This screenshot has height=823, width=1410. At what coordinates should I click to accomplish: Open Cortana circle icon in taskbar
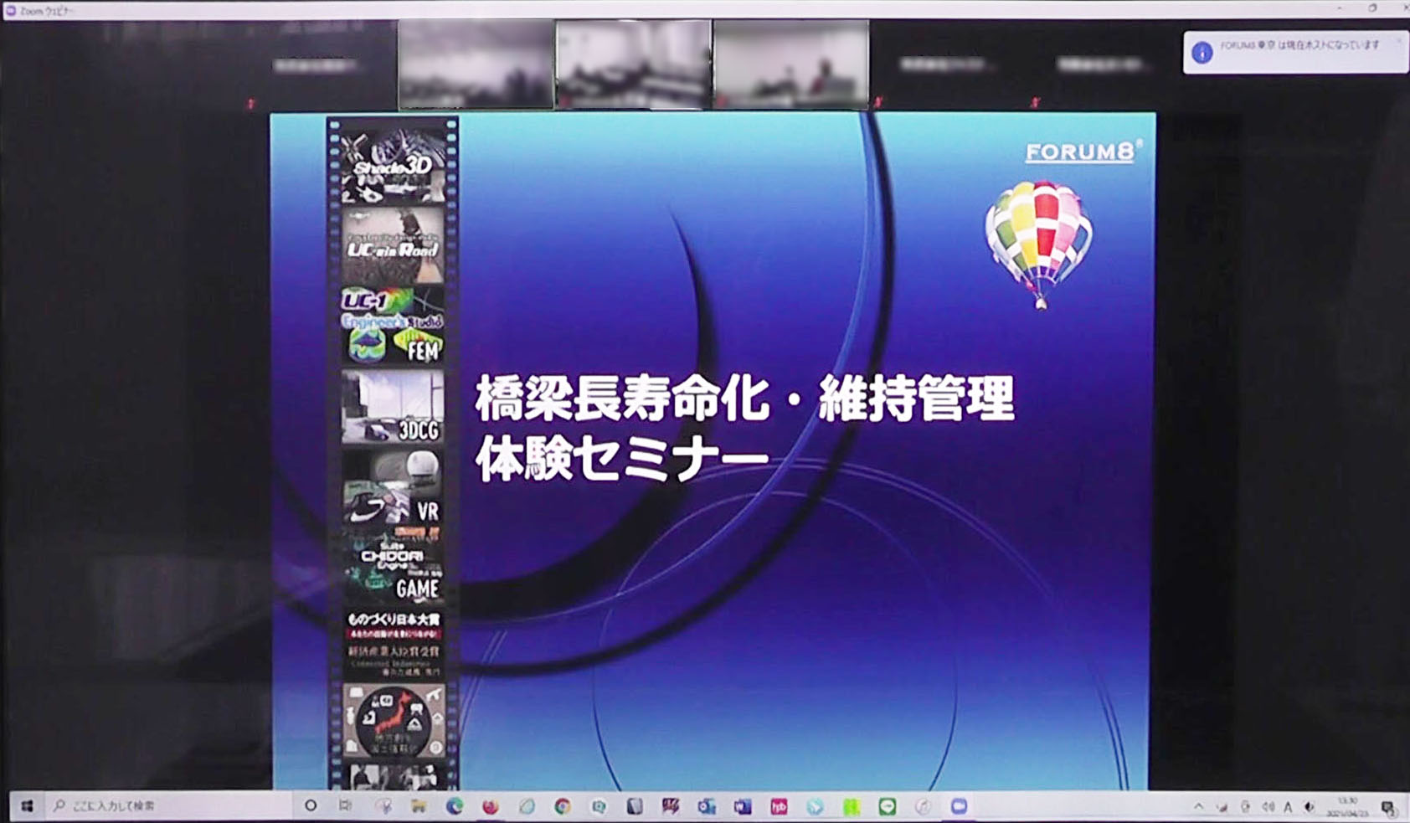pyautogui.click(x=311, y=805)
